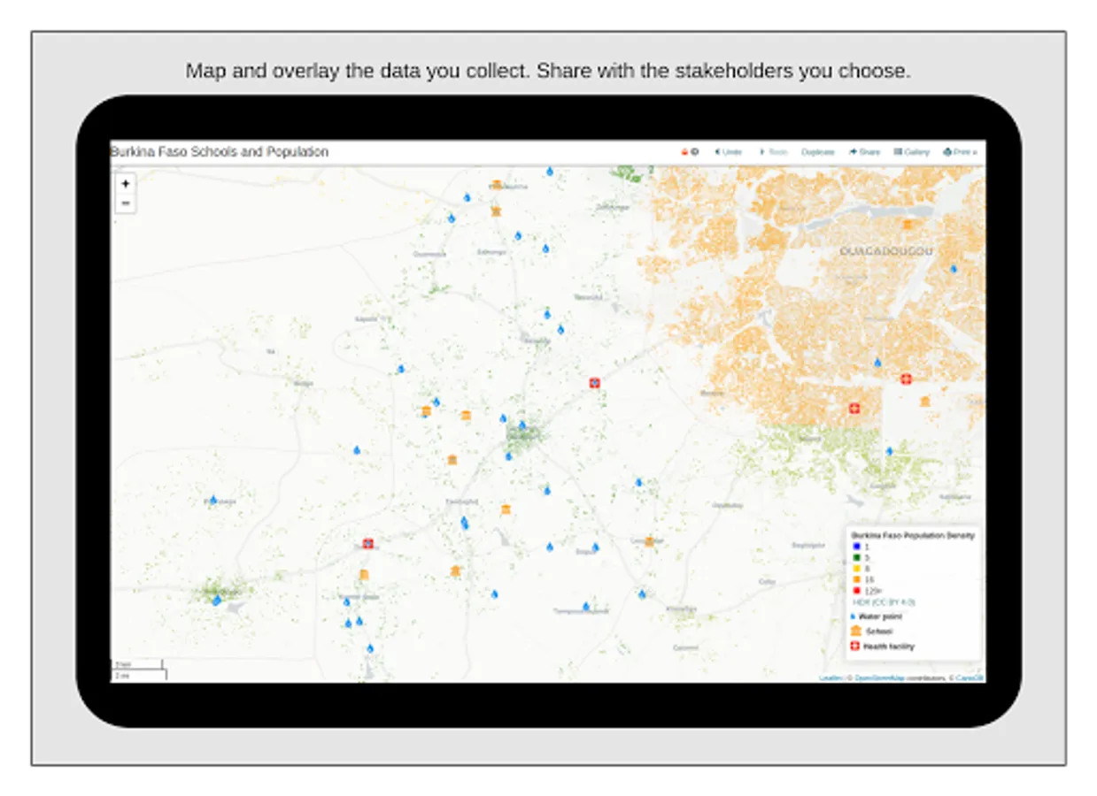
Task: Open the CartoDB attribution link
Action: pyautogui.click(x=970, y=678)
